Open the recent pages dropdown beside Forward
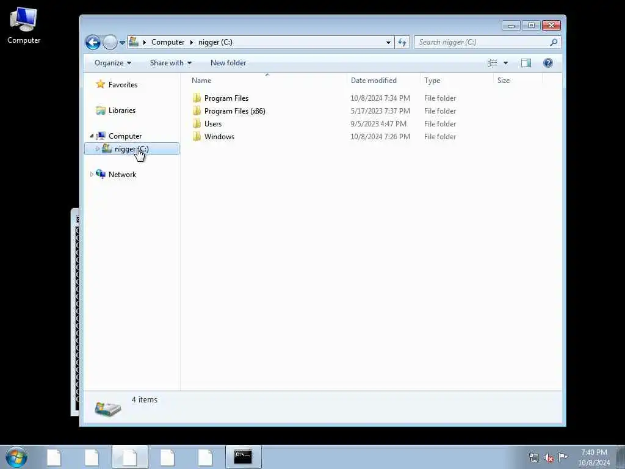 coord(122,42)
